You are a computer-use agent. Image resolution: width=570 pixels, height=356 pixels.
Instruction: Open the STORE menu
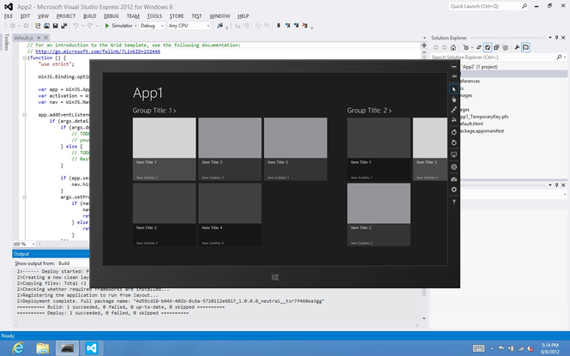pyautogui.click(x=177, y=16)
